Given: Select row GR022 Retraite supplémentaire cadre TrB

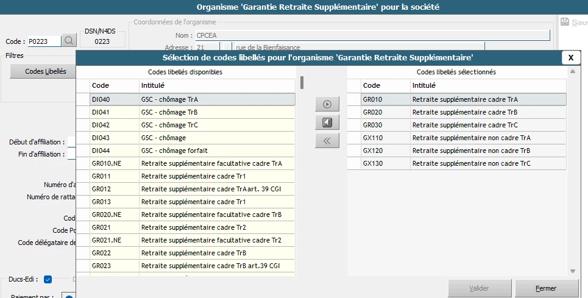Looking at the screenshot, I should click(x=193, y=253).
